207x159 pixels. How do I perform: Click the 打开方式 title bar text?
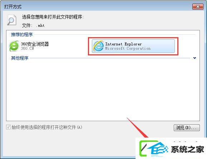click(x=13, y=7)
